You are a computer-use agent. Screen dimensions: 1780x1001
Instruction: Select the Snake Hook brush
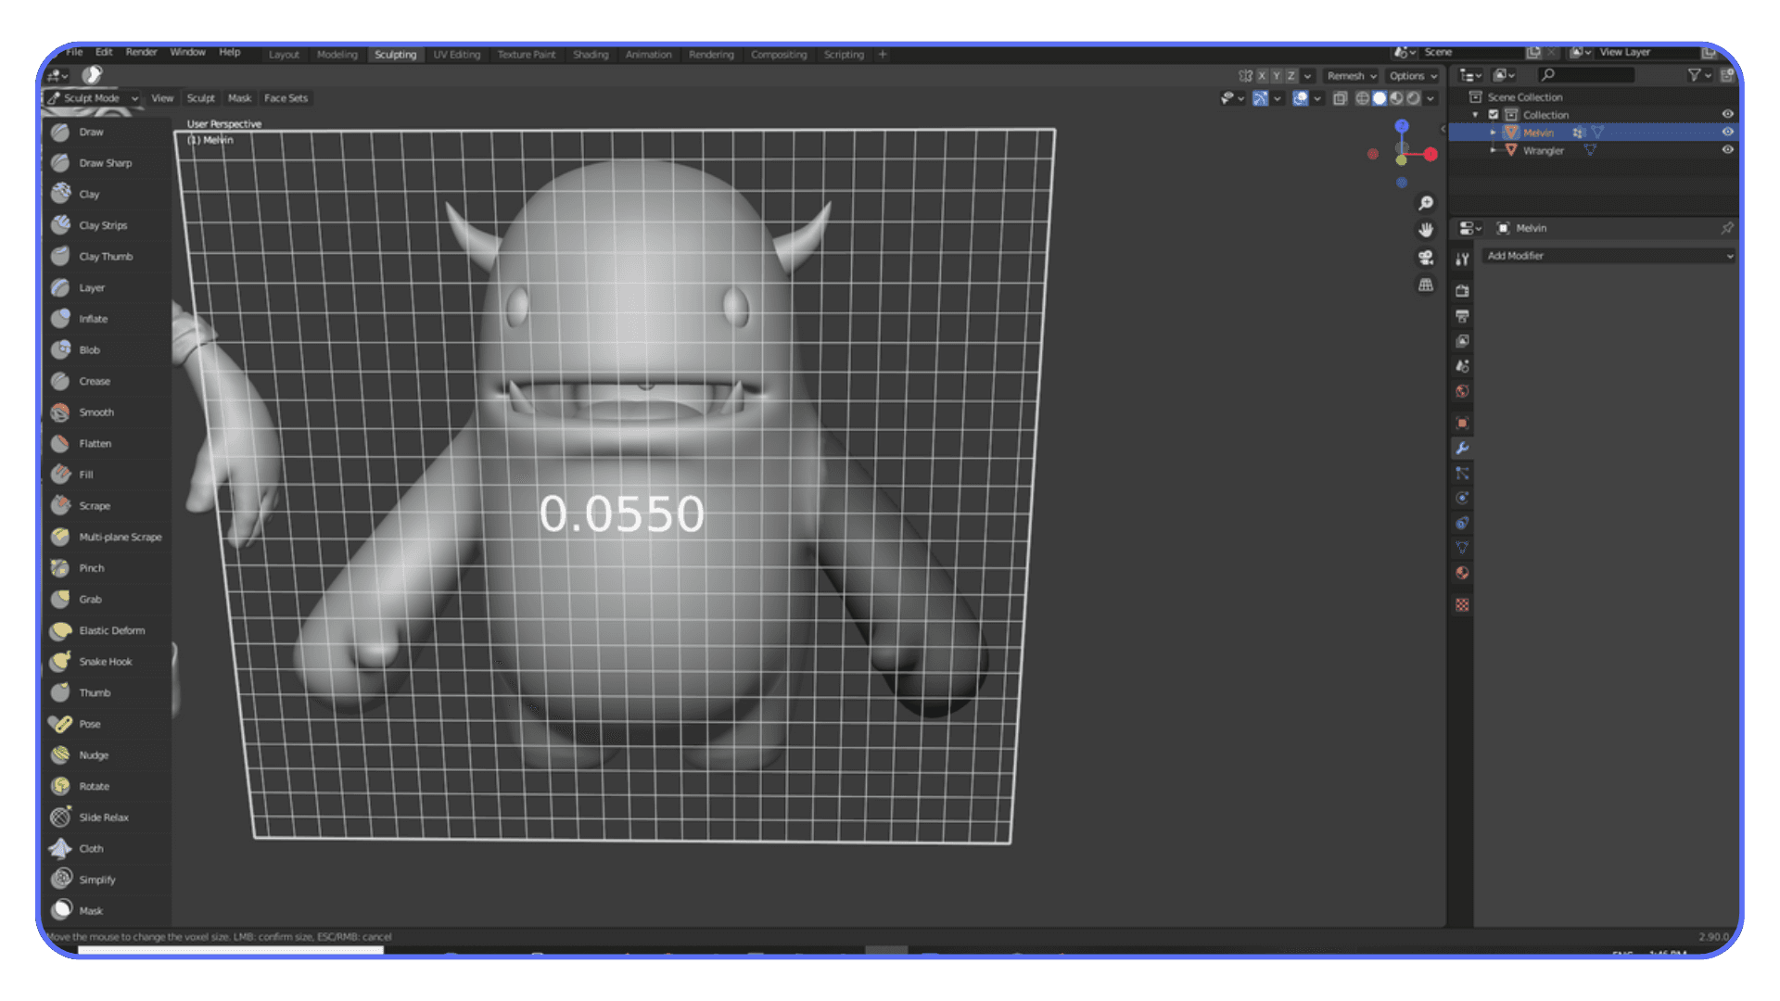click(x=105, y=661)
